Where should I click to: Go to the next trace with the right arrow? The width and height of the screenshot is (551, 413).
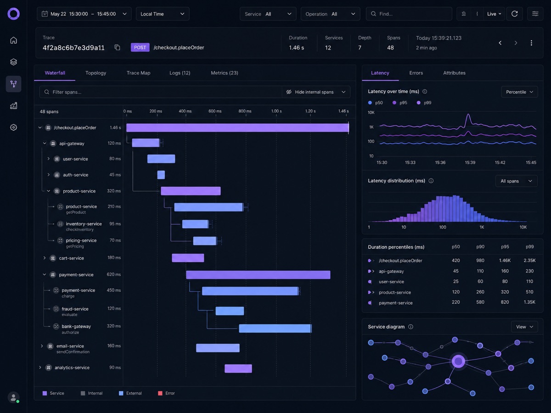(516, 43)
